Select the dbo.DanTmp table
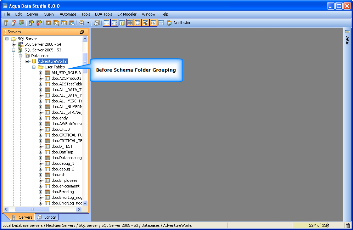353x230 pixels. (62, 152)
